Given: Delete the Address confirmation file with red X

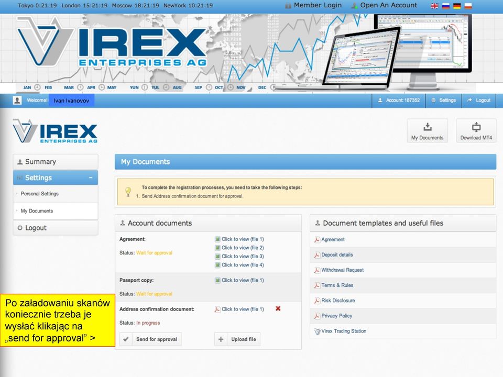Looking at the screenshot, I should coord(278,308).
